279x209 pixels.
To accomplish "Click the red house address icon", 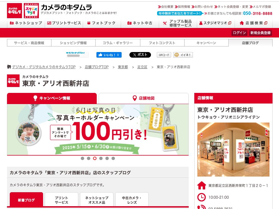I will coord(202,185).
